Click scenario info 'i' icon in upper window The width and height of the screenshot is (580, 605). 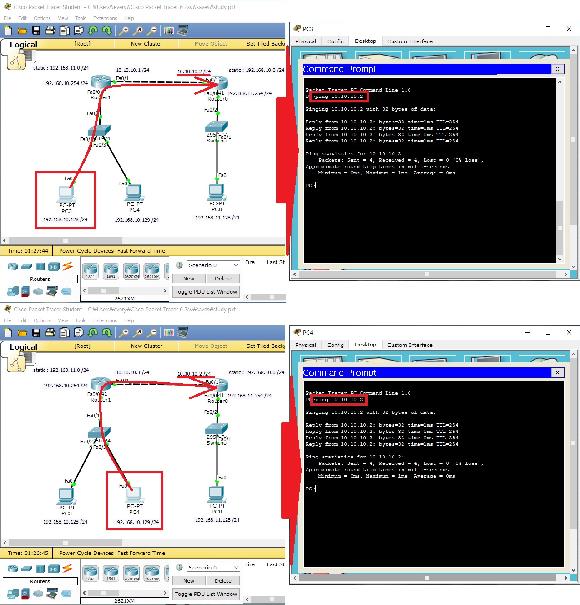pos(179,265)
